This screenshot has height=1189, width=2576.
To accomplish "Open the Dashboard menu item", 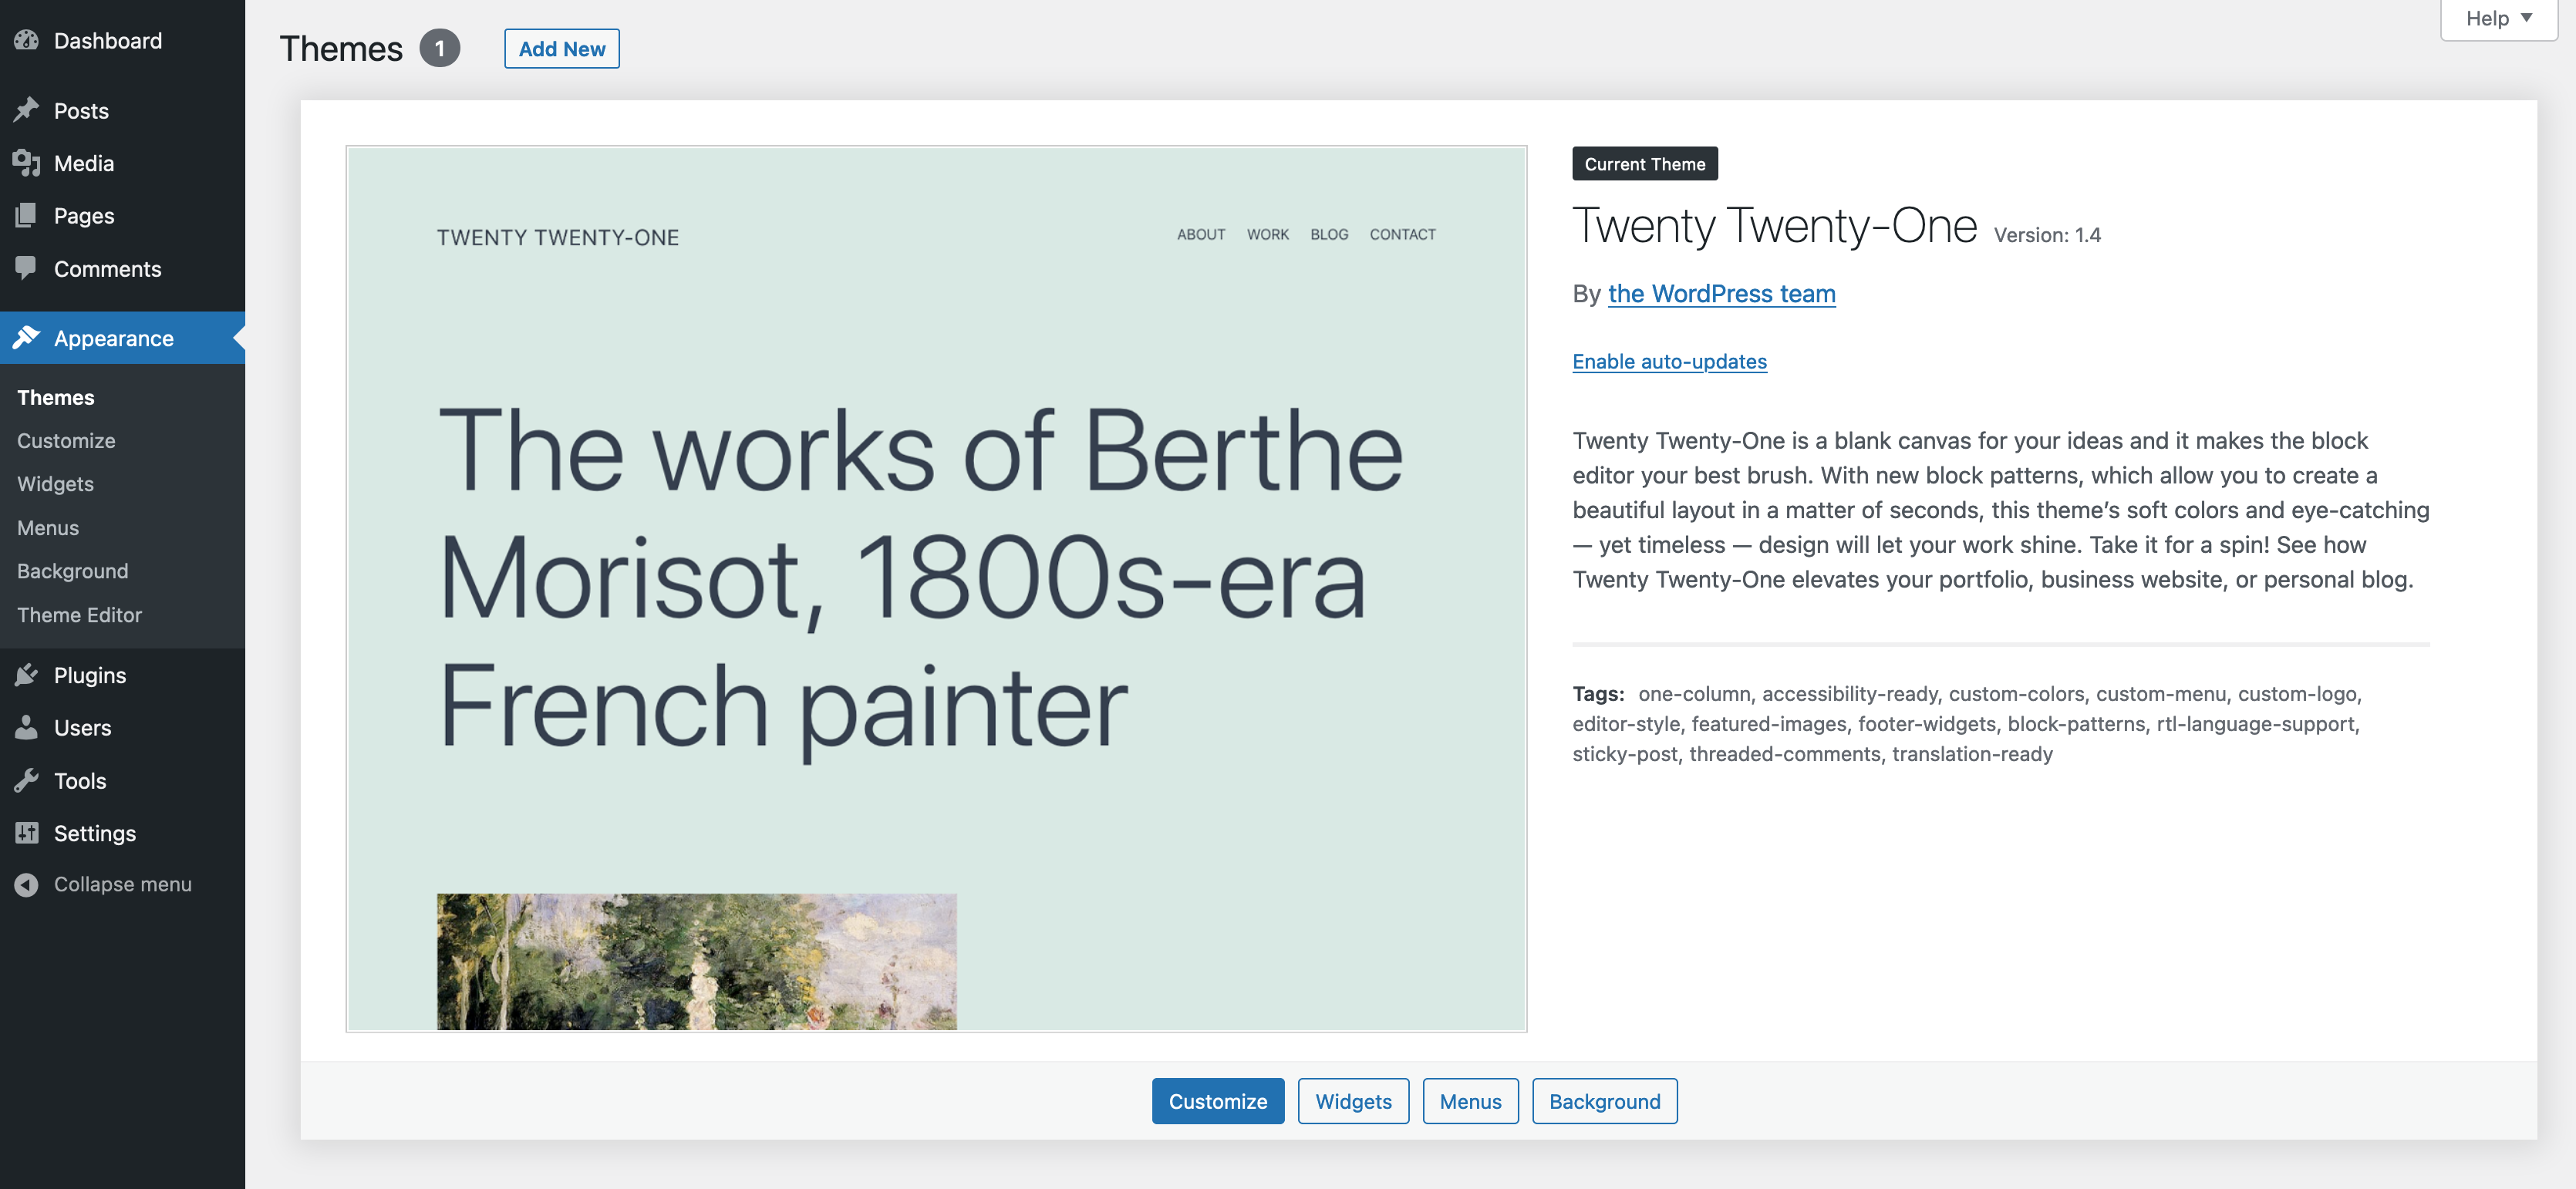I will (x=108, y=41).
